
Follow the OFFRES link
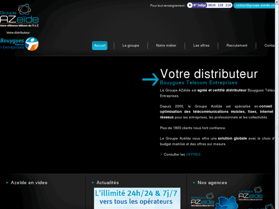pos(193,155)
